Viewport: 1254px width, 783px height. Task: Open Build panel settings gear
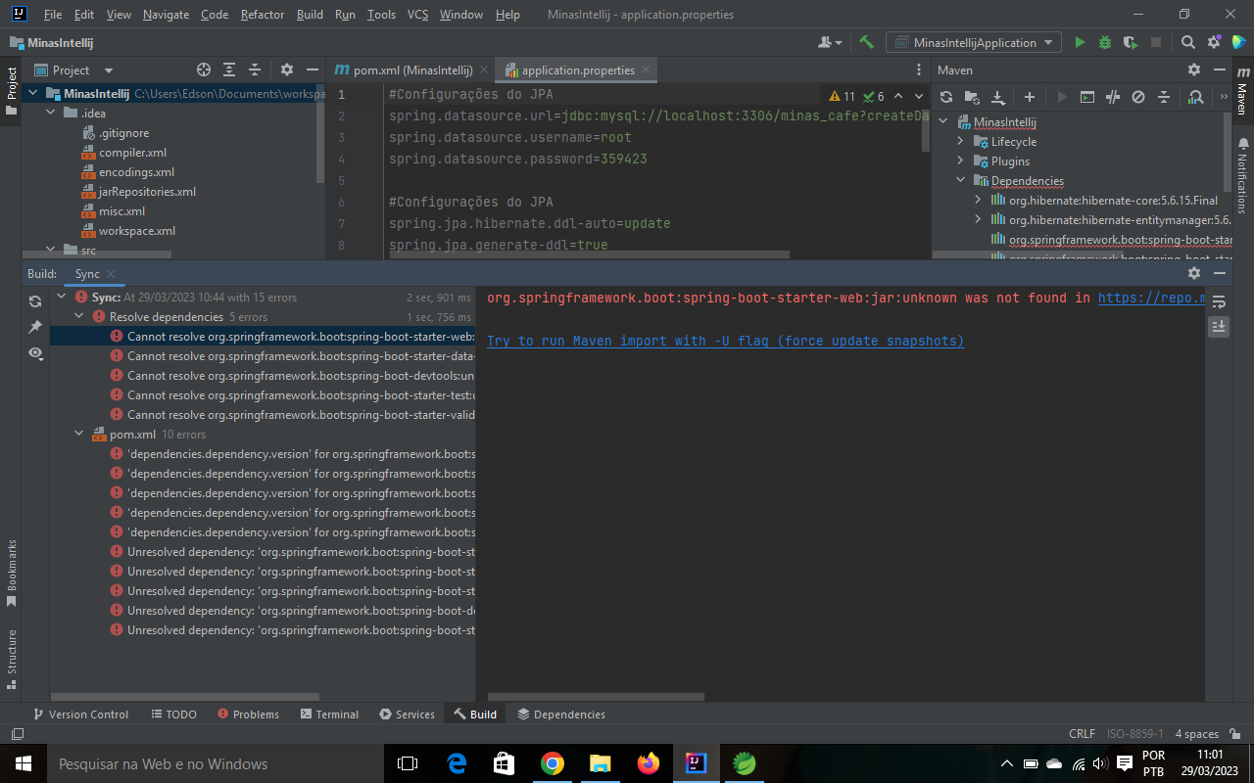[1194, 274]
